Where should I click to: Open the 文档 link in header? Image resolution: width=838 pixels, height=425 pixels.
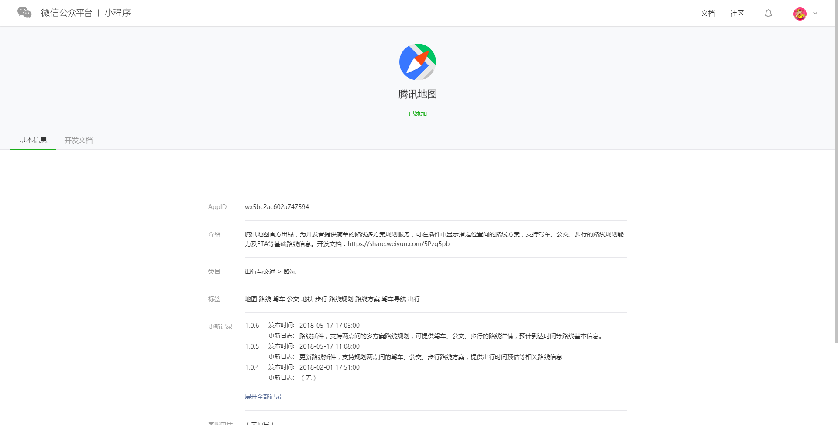[x=707, y=14]
